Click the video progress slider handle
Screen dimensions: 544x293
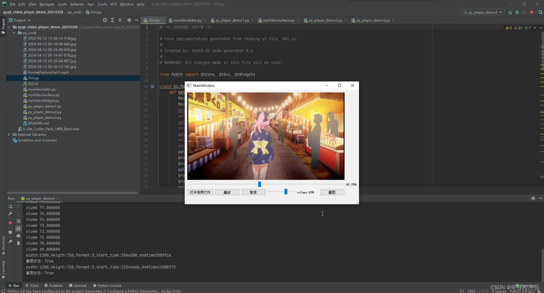pyautogui.click(x=259, y=184)
